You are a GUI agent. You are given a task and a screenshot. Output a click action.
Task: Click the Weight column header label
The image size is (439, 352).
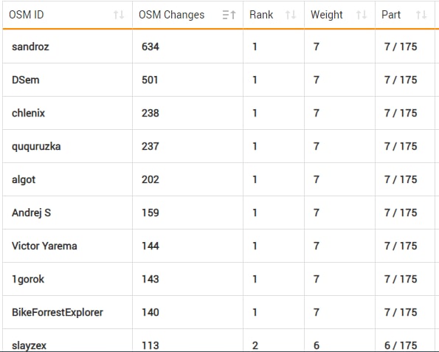pos(327,15)
